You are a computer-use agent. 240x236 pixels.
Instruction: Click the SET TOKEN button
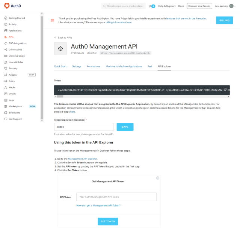tap(108, 221)
